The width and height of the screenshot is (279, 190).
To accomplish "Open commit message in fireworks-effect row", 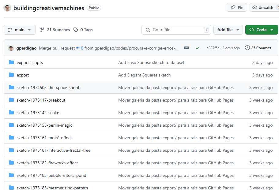I will pos(176,163).
